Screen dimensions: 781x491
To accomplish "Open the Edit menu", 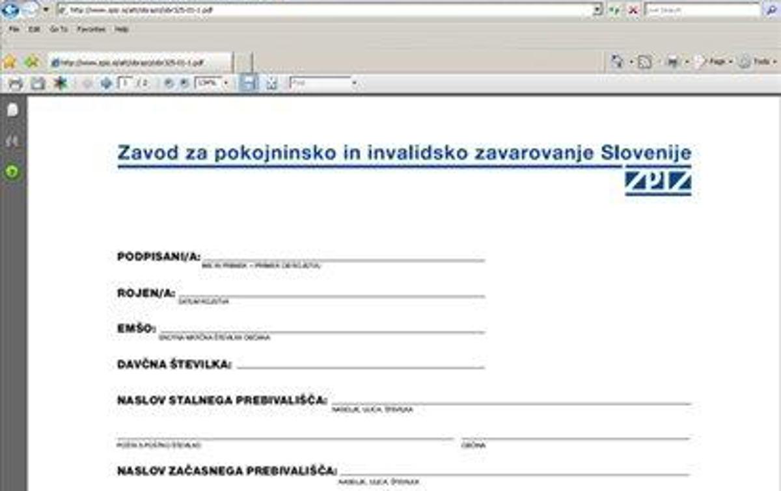I will click(34, 30).
